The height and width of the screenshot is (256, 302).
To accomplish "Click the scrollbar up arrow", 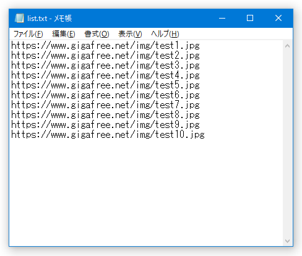I will pos(287,46).
